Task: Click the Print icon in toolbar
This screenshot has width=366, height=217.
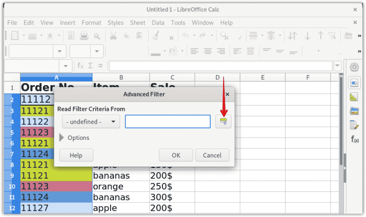Action: coord(84,36)
